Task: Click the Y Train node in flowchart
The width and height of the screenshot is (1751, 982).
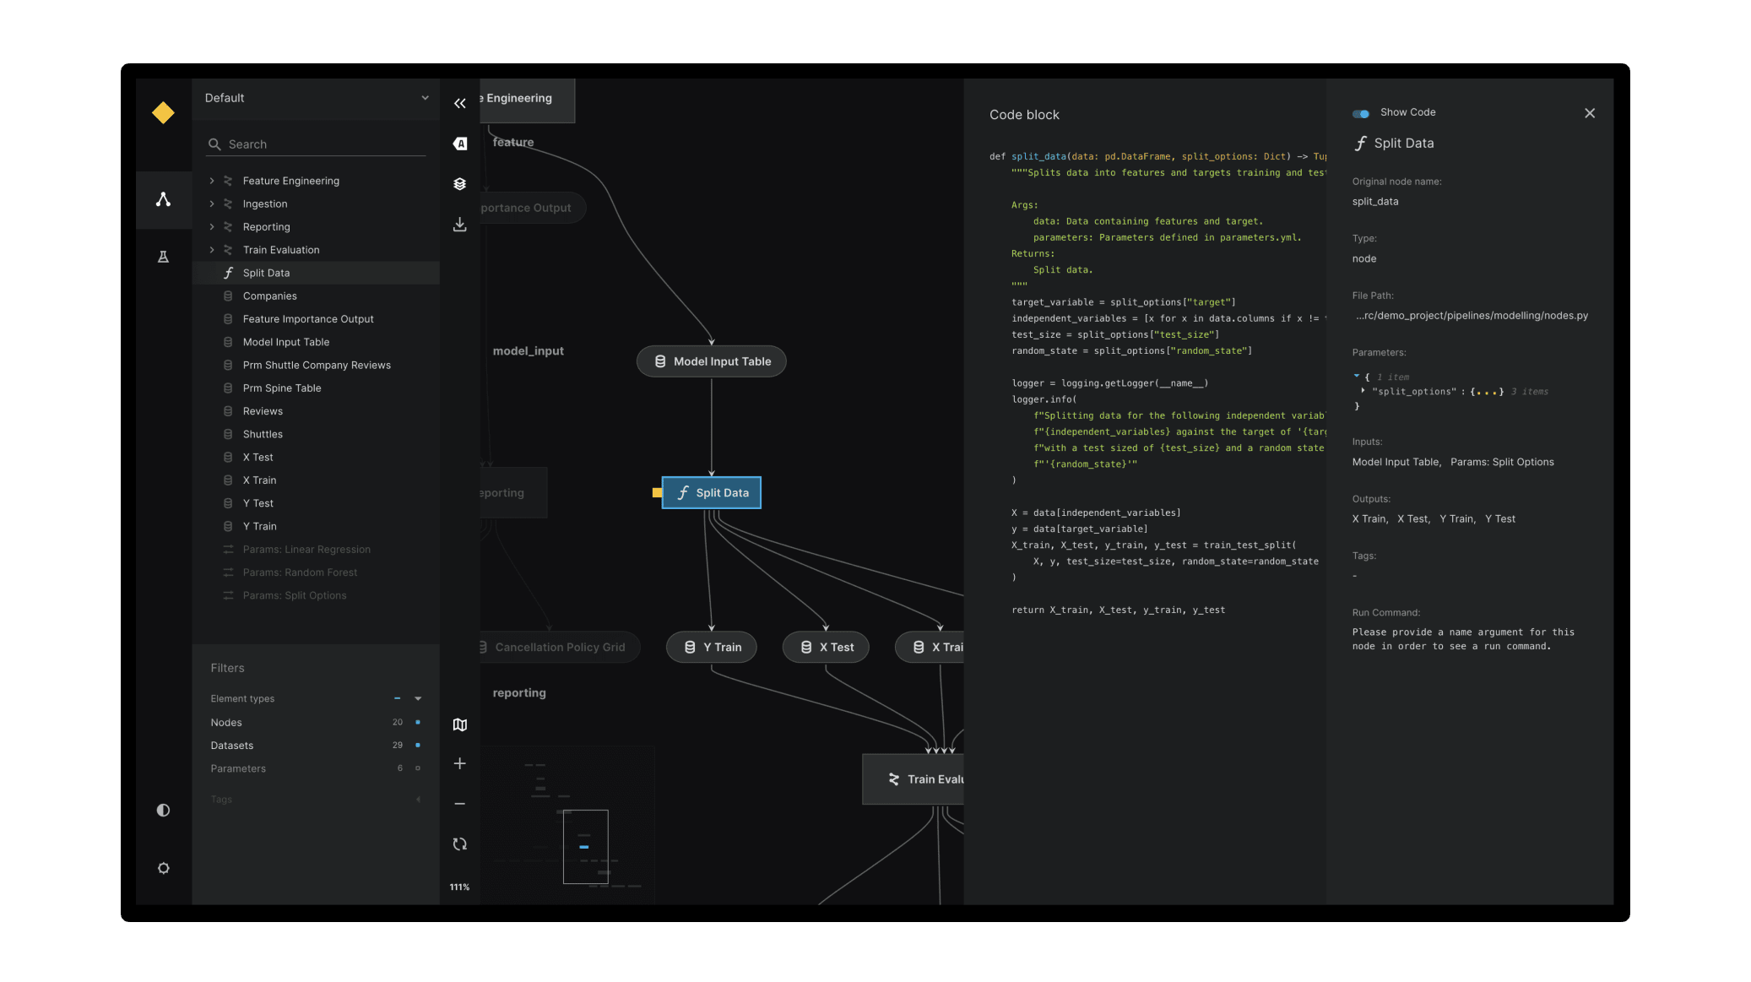Action: coord(711,647)
